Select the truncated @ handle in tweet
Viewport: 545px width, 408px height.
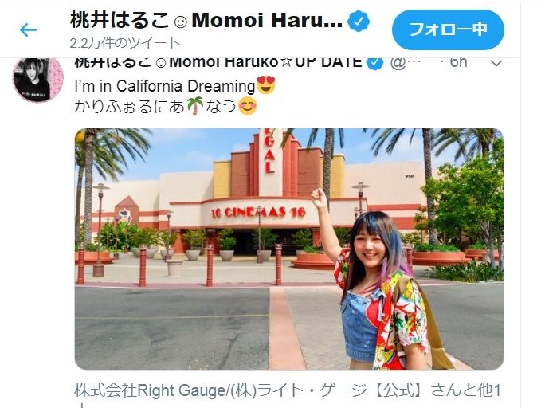pos(406,63)
